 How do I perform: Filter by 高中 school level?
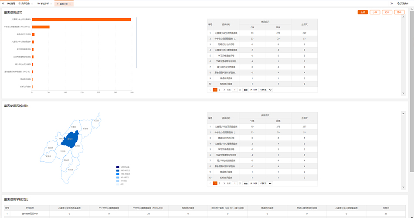coord(399,12)
